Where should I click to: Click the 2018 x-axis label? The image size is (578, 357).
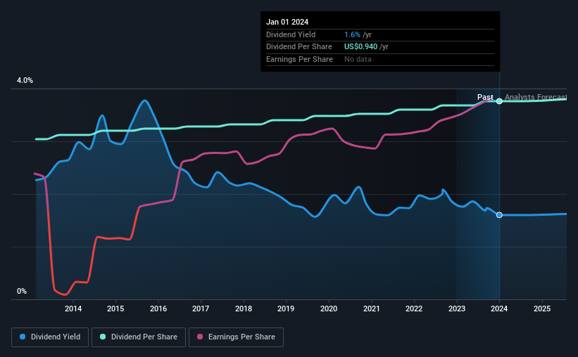point(244,309)
